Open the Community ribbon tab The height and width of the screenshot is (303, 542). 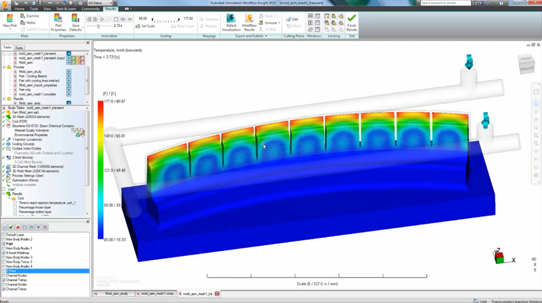point(91,9)
